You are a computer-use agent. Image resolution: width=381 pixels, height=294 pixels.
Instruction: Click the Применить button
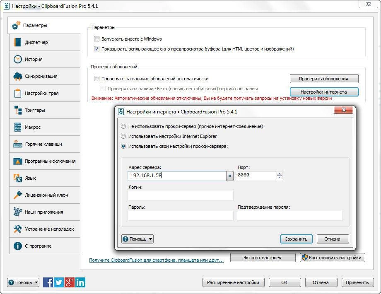[x=357, y=282]
